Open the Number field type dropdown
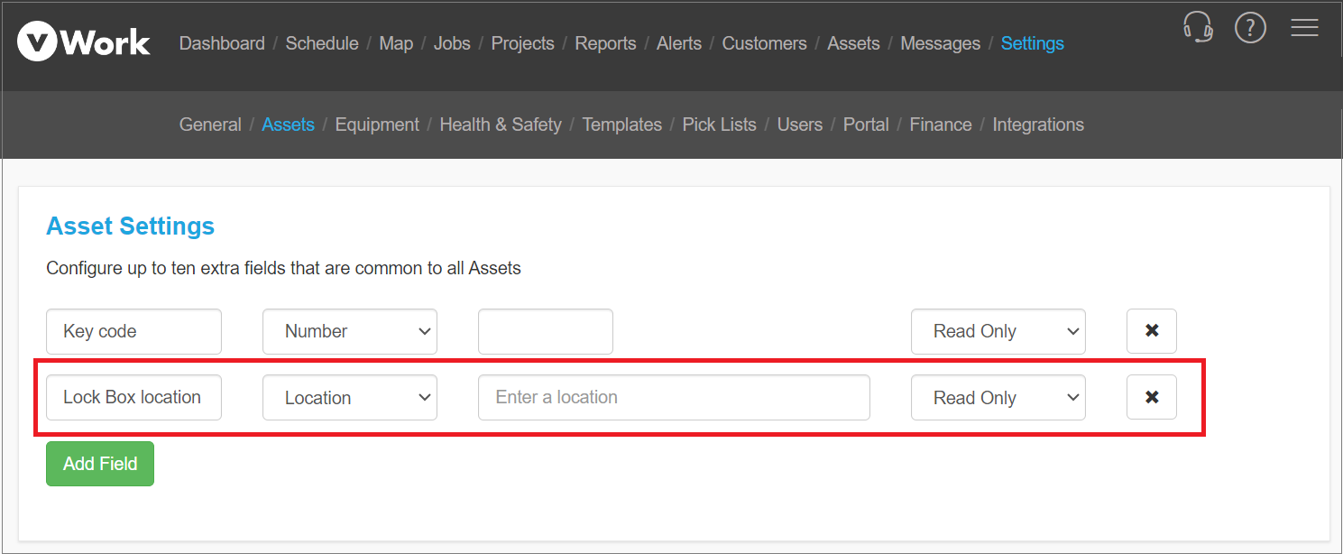 349,331
